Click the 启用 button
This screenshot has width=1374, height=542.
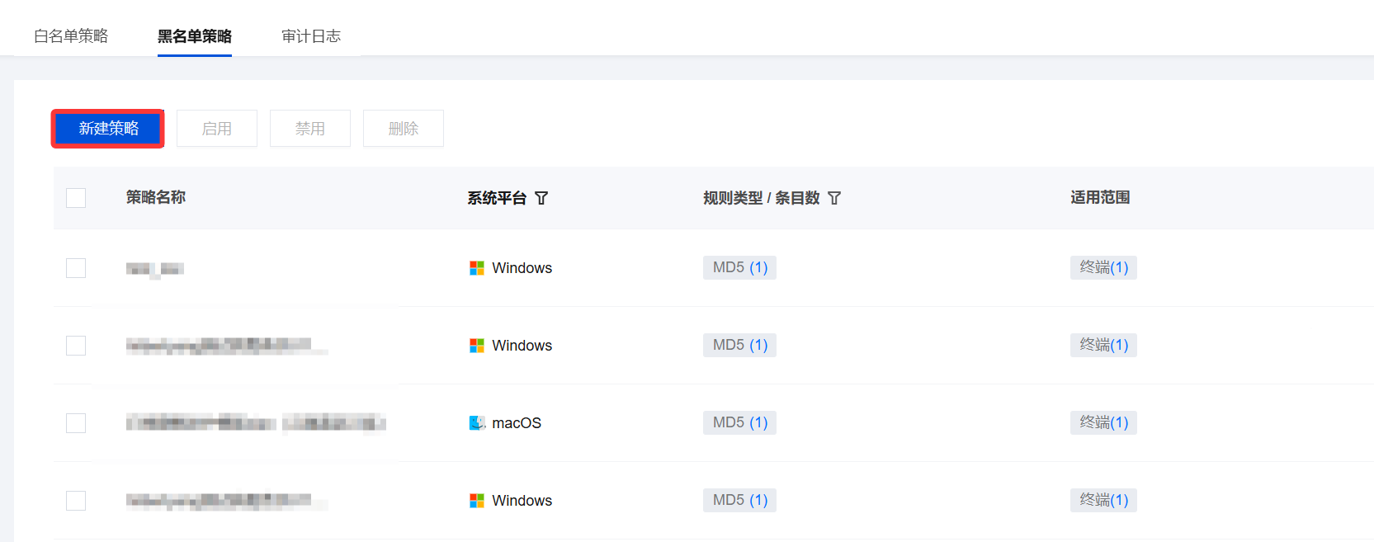217,129
